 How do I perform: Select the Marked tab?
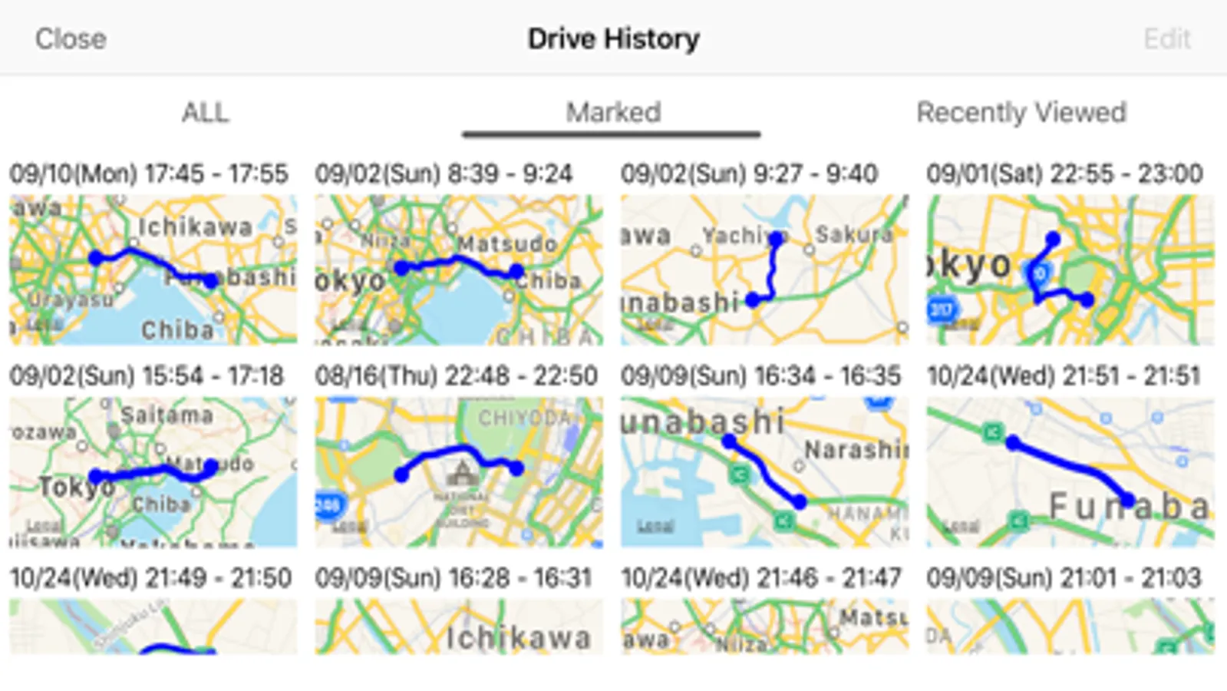point(613,113)
